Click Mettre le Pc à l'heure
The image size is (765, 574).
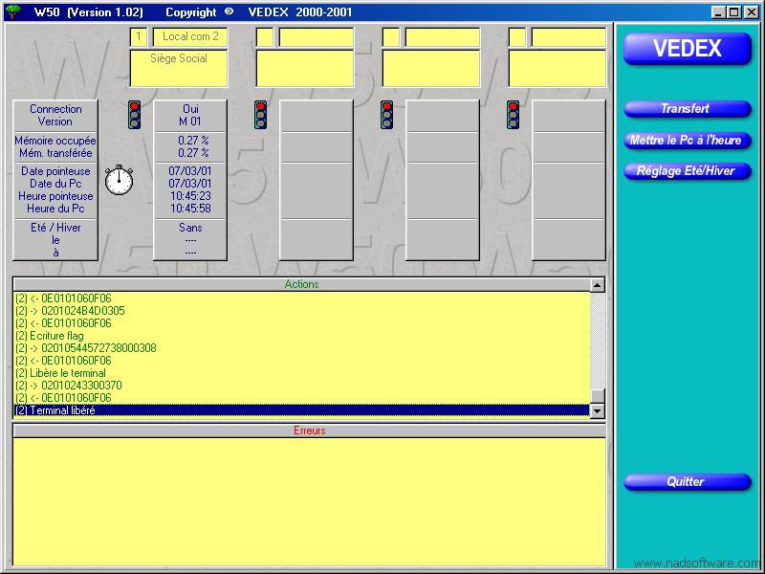688,140
